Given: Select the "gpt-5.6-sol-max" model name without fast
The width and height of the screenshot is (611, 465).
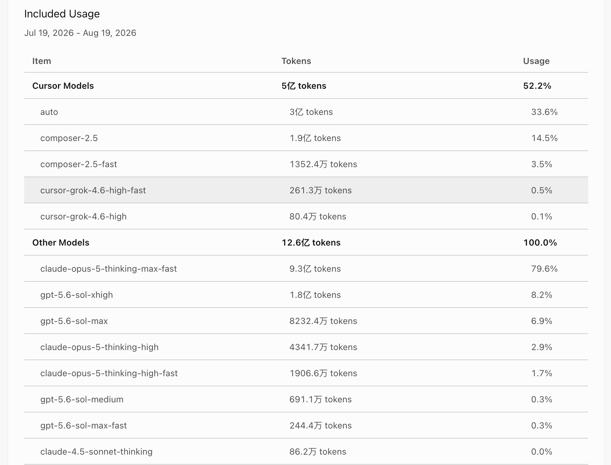Looking at the screenshot, I should point(74,321).
